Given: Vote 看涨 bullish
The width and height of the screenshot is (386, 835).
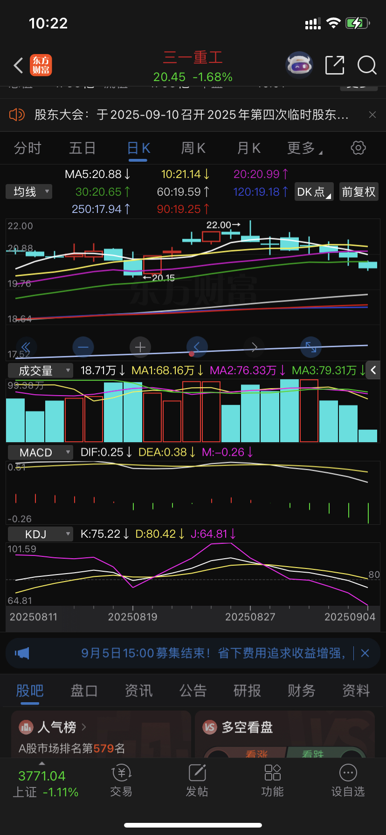Looking at the screenshot, I should pyautogui.click(x=256, y=753).
